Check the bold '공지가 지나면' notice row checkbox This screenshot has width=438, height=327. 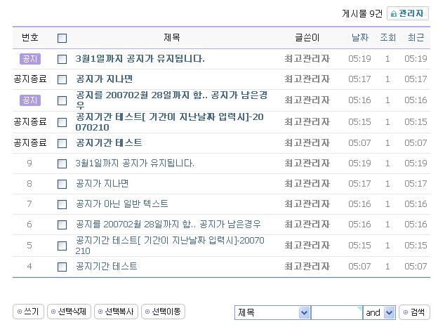(62, 79)
